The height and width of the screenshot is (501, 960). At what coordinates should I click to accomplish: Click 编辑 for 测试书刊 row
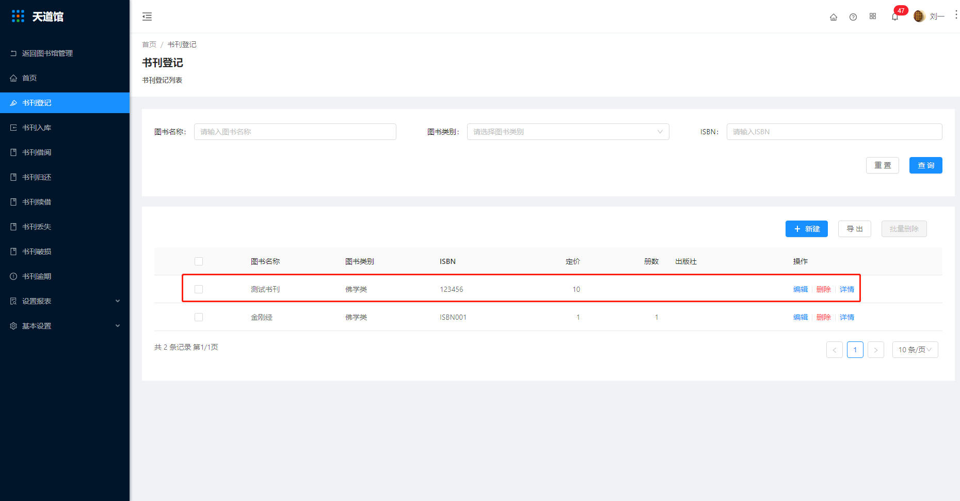[x=801, y=289]
